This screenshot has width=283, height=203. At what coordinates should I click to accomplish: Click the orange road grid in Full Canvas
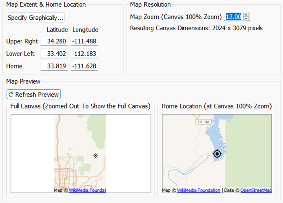pos(64,172)
